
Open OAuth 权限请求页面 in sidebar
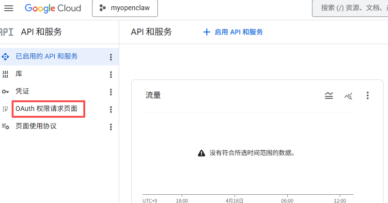pyautogui.click(x=60, y=109)
